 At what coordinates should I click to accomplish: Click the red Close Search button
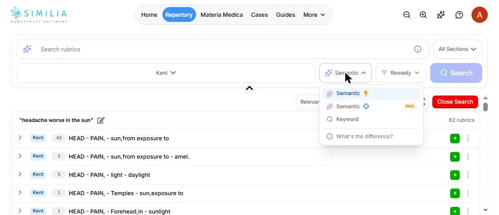[x=455, y=102]
